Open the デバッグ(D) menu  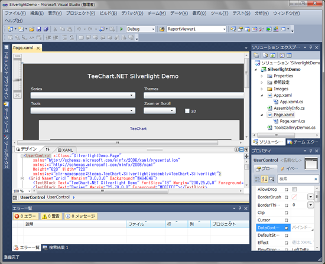pos(132,13)
